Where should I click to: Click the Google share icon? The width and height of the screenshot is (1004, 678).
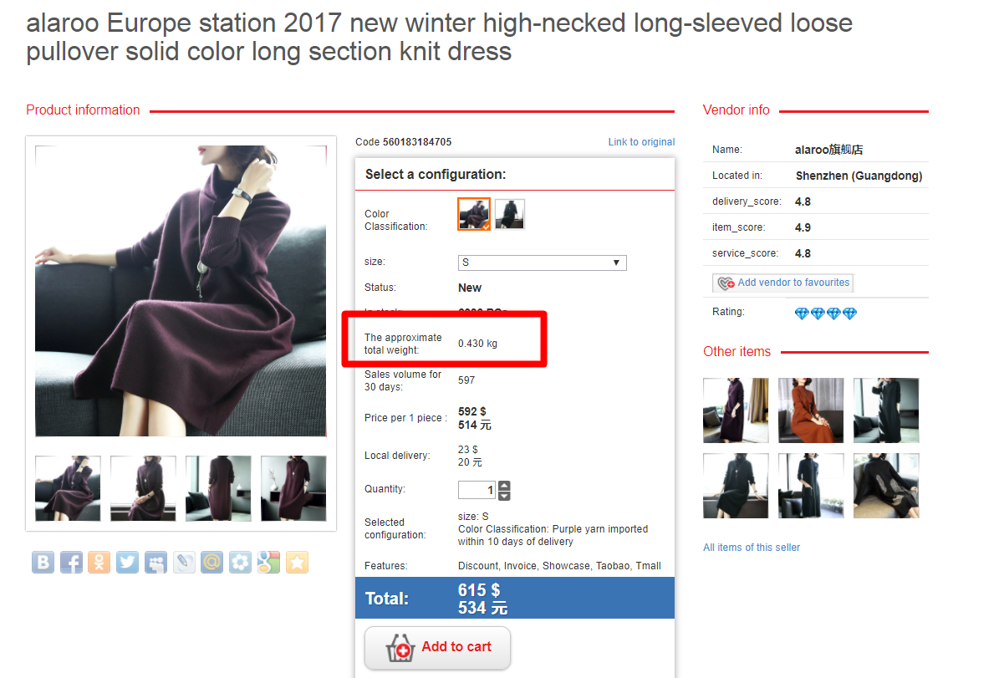[268, 562]
